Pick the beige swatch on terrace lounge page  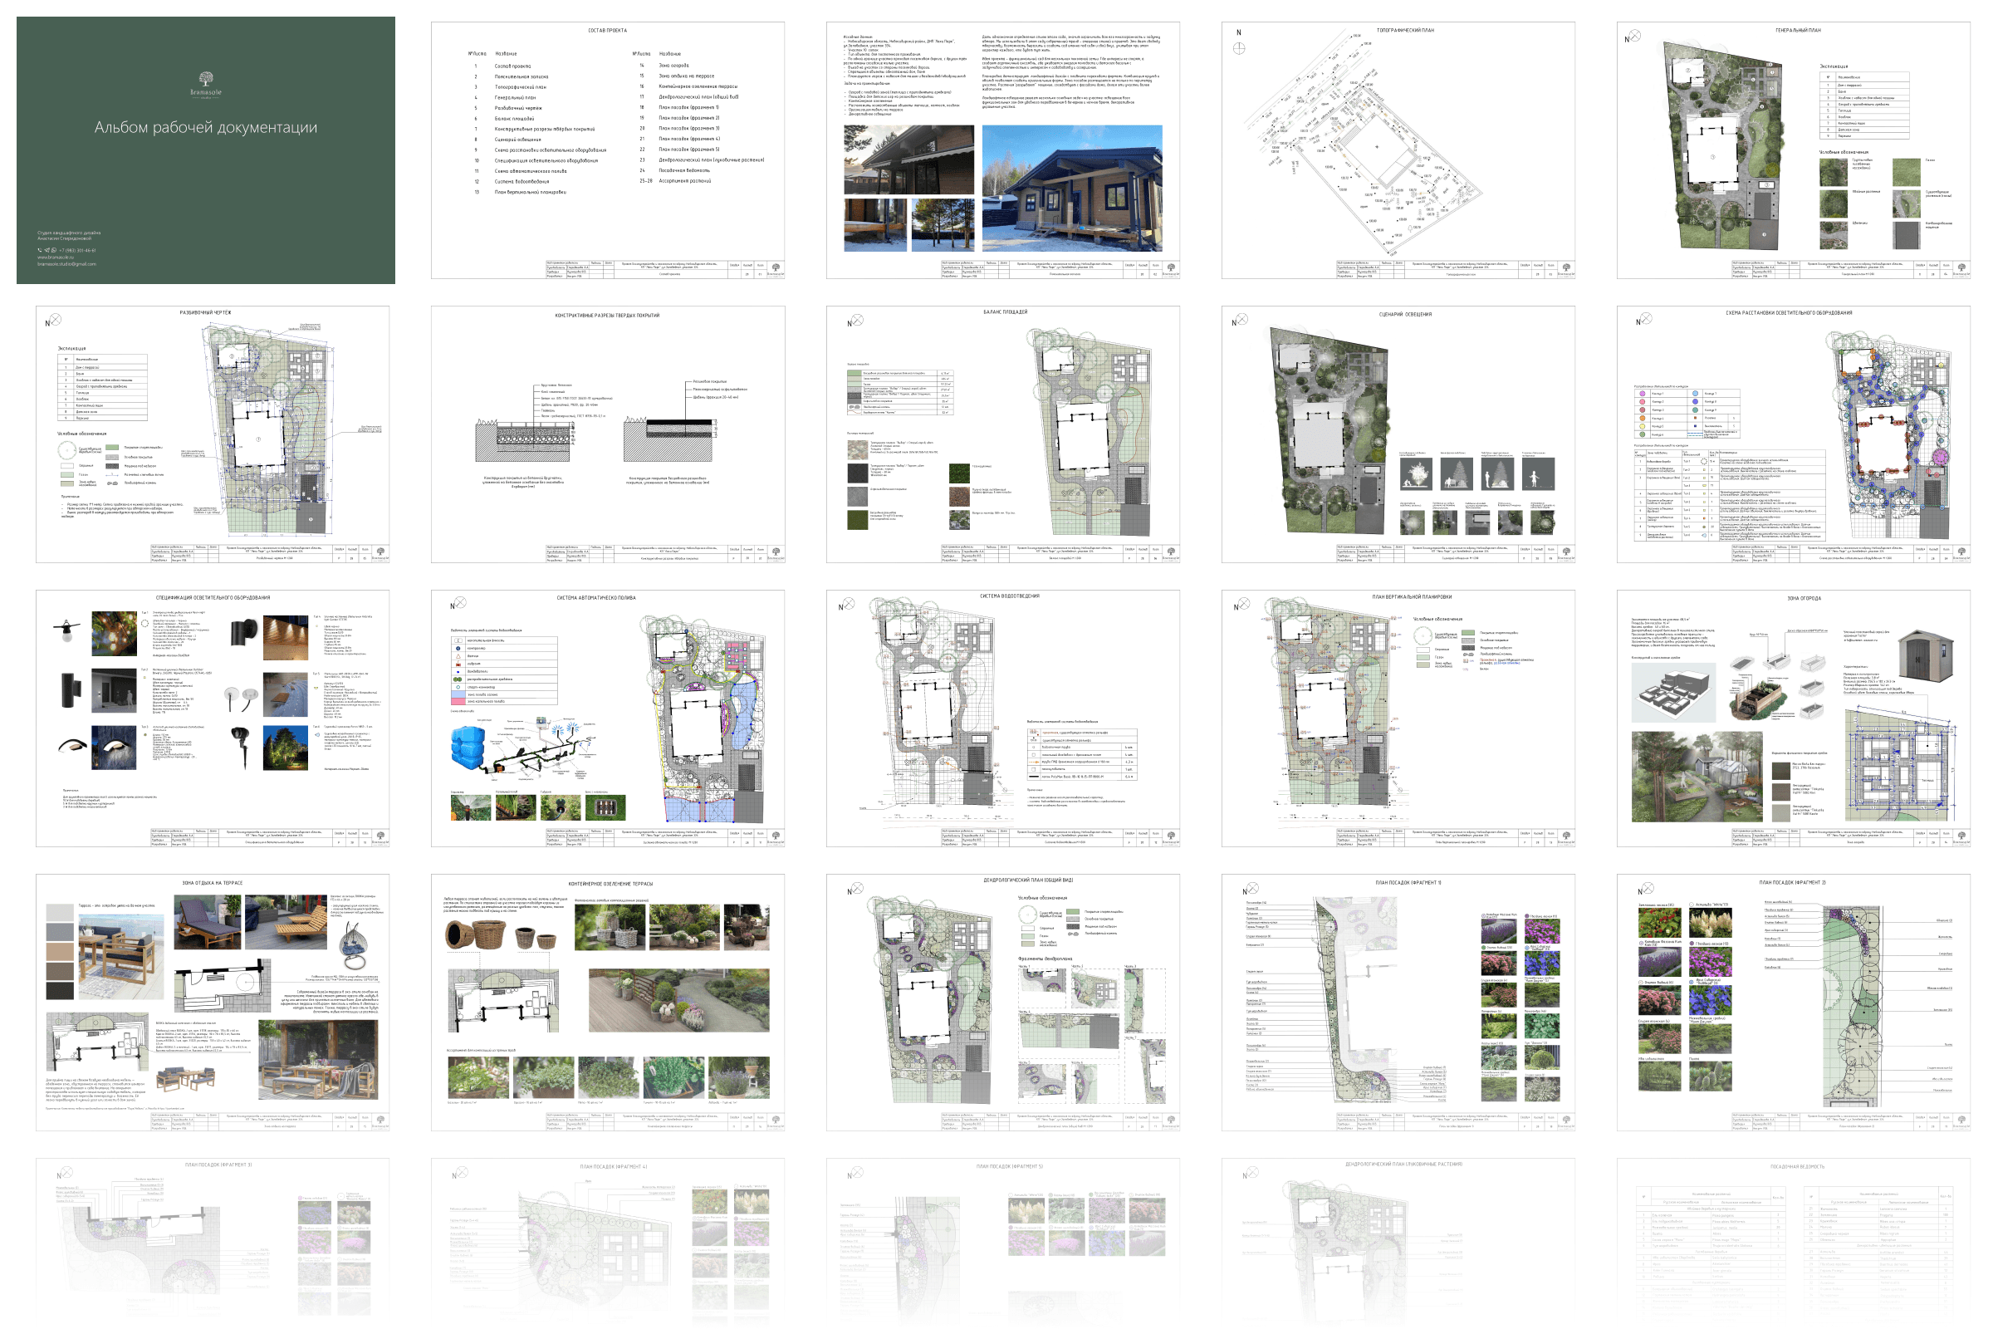60,952
